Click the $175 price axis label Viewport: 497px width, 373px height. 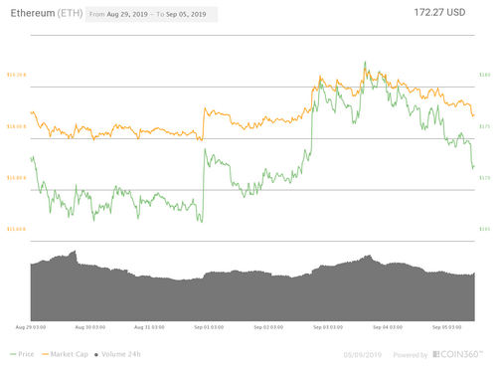tap(485, 126)
